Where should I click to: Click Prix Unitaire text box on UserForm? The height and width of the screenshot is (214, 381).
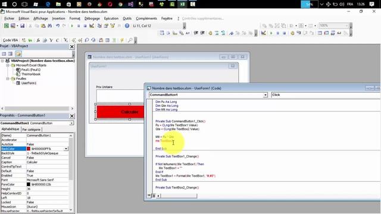[120, 96]
